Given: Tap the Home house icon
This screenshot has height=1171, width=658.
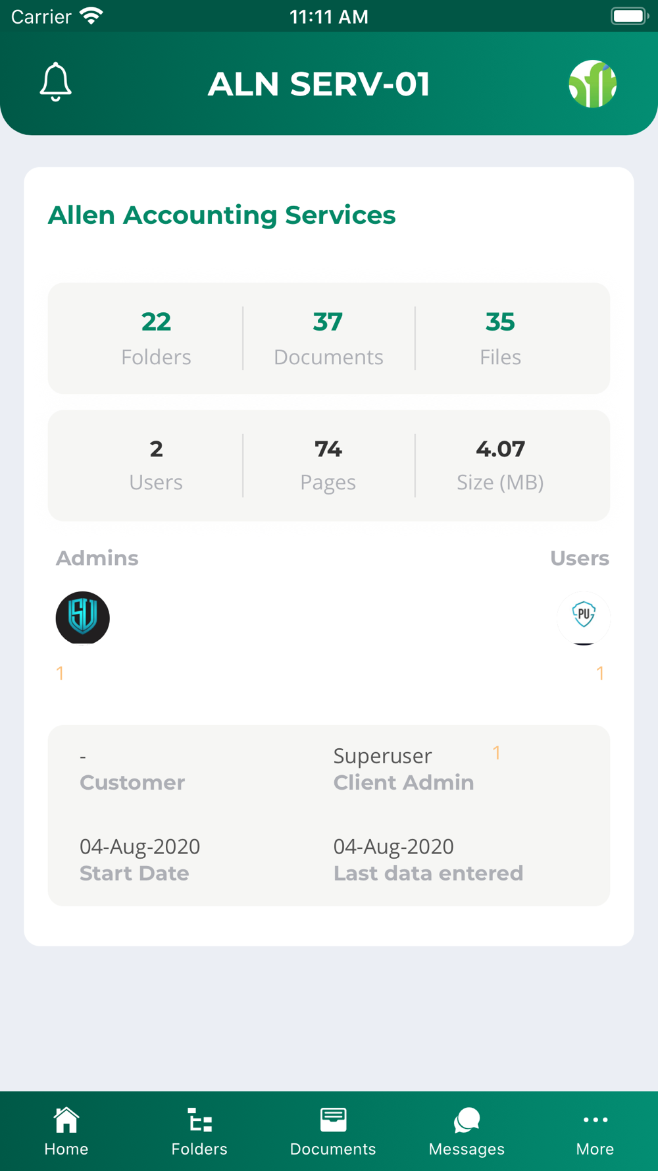Looking at the screenshot, I should click(66, 1120).
